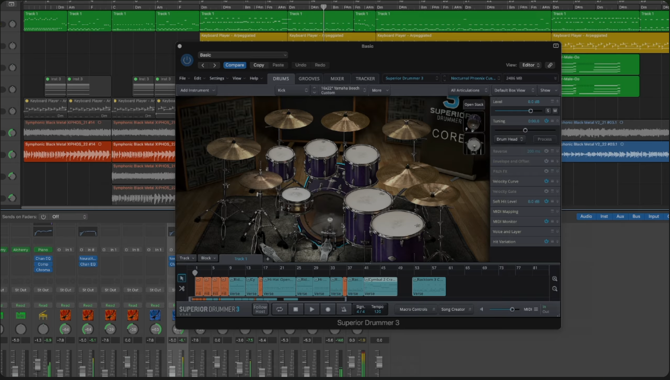Toggle the Hit Variation power switch
The width and height of the screenshot is (670, 380).
coord(546,242)
